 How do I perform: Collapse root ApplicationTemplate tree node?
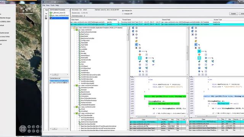pos(72,28)
